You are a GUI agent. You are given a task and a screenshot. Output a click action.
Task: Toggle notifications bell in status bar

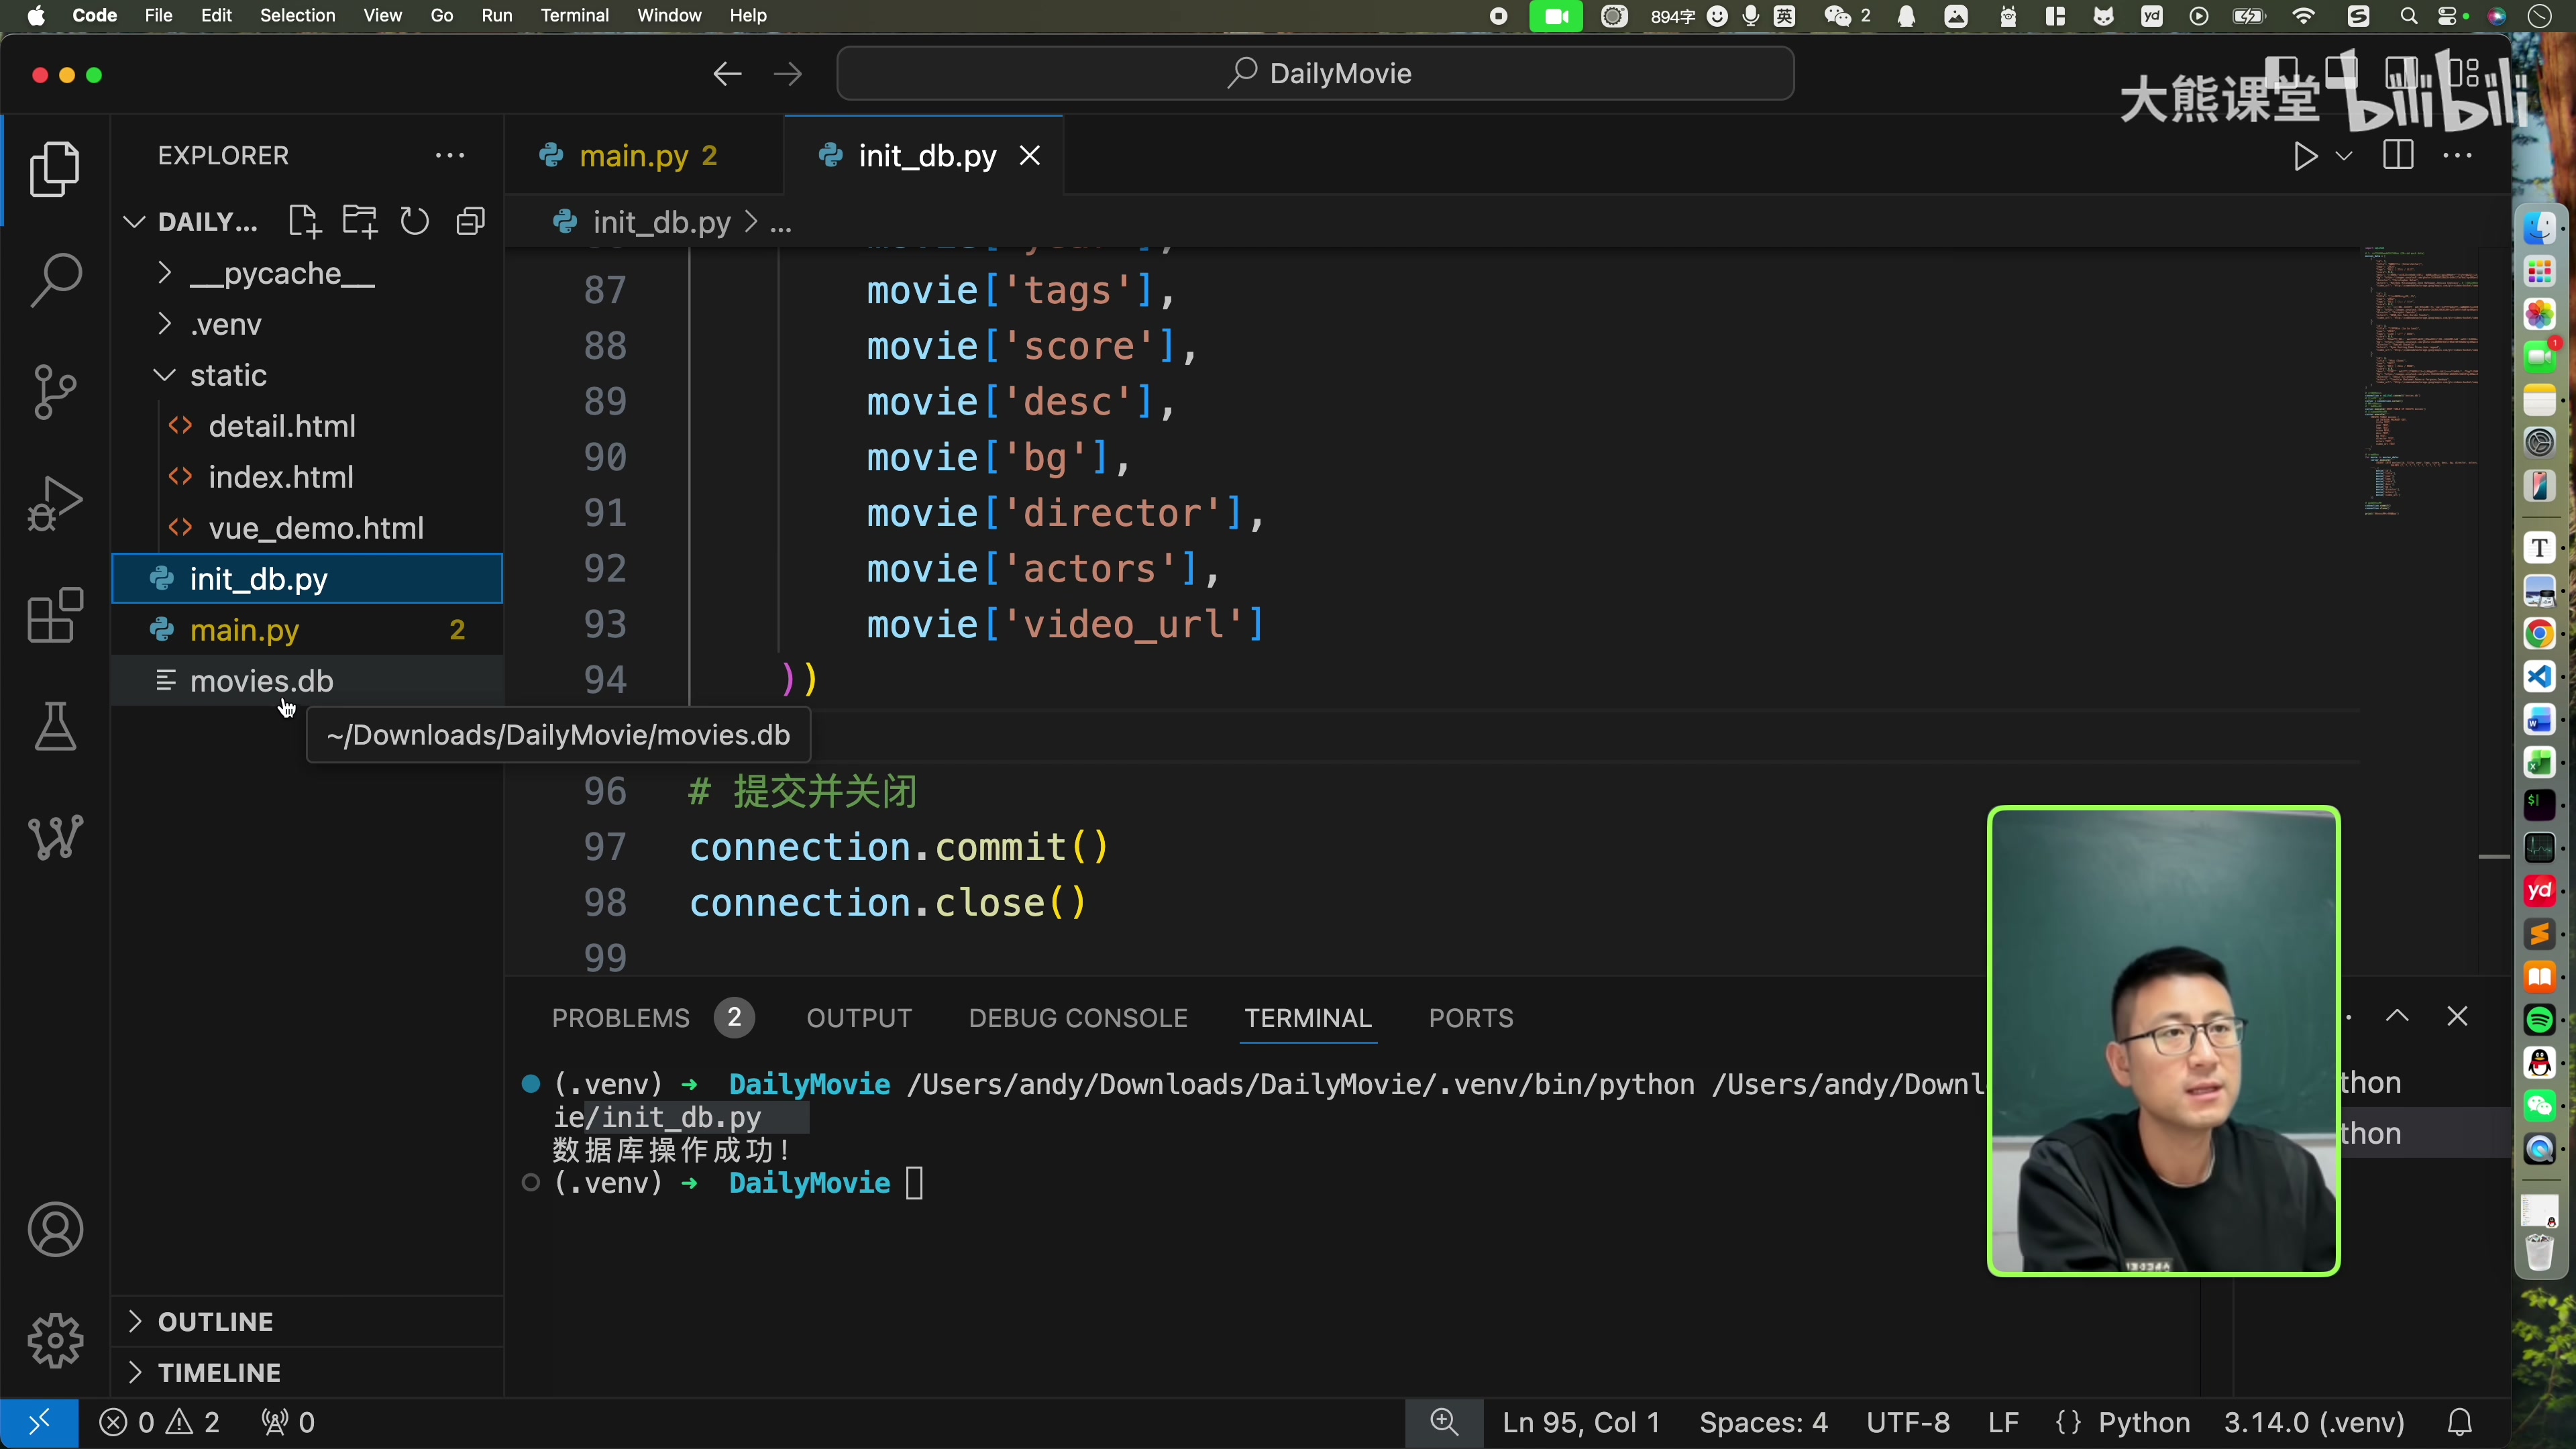(2460, 1422)
